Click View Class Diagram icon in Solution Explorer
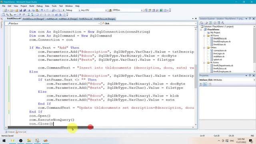Viewport: 256px width, 144px height. (222, 23)
